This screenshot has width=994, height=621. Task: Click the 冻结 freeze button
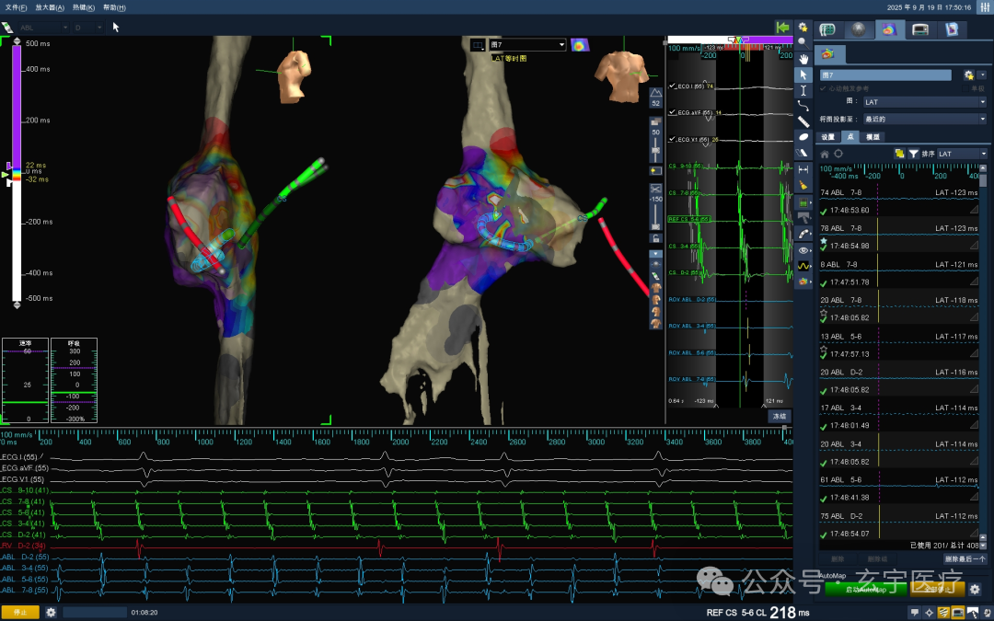780,417
